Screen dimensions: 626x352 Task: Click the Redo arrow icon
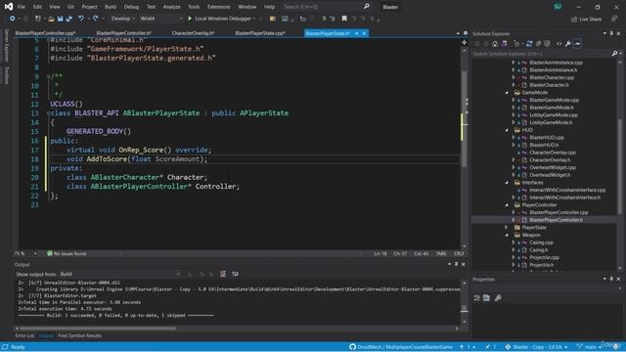point(96,19)
